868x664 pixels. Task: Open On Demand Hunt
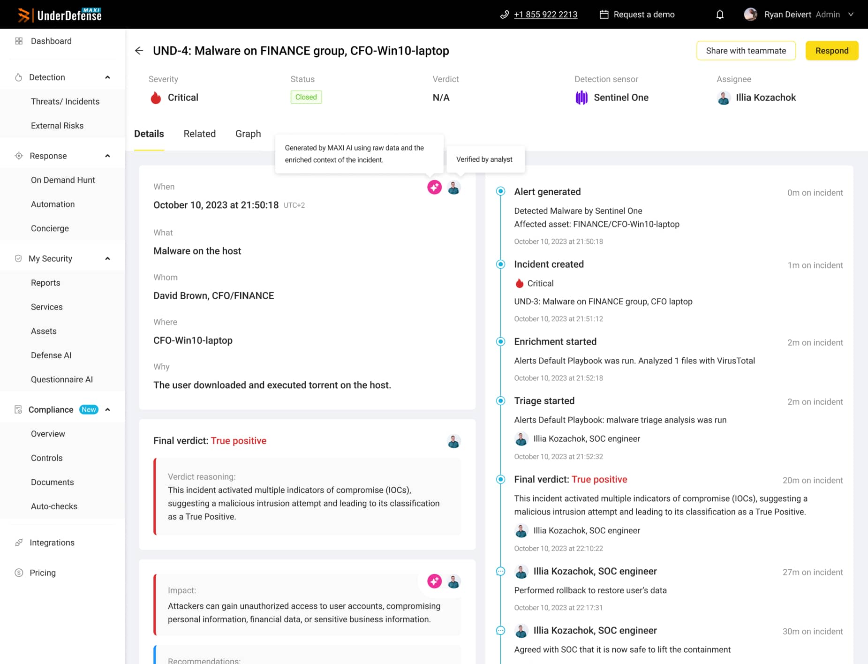(x=63, y=180)
